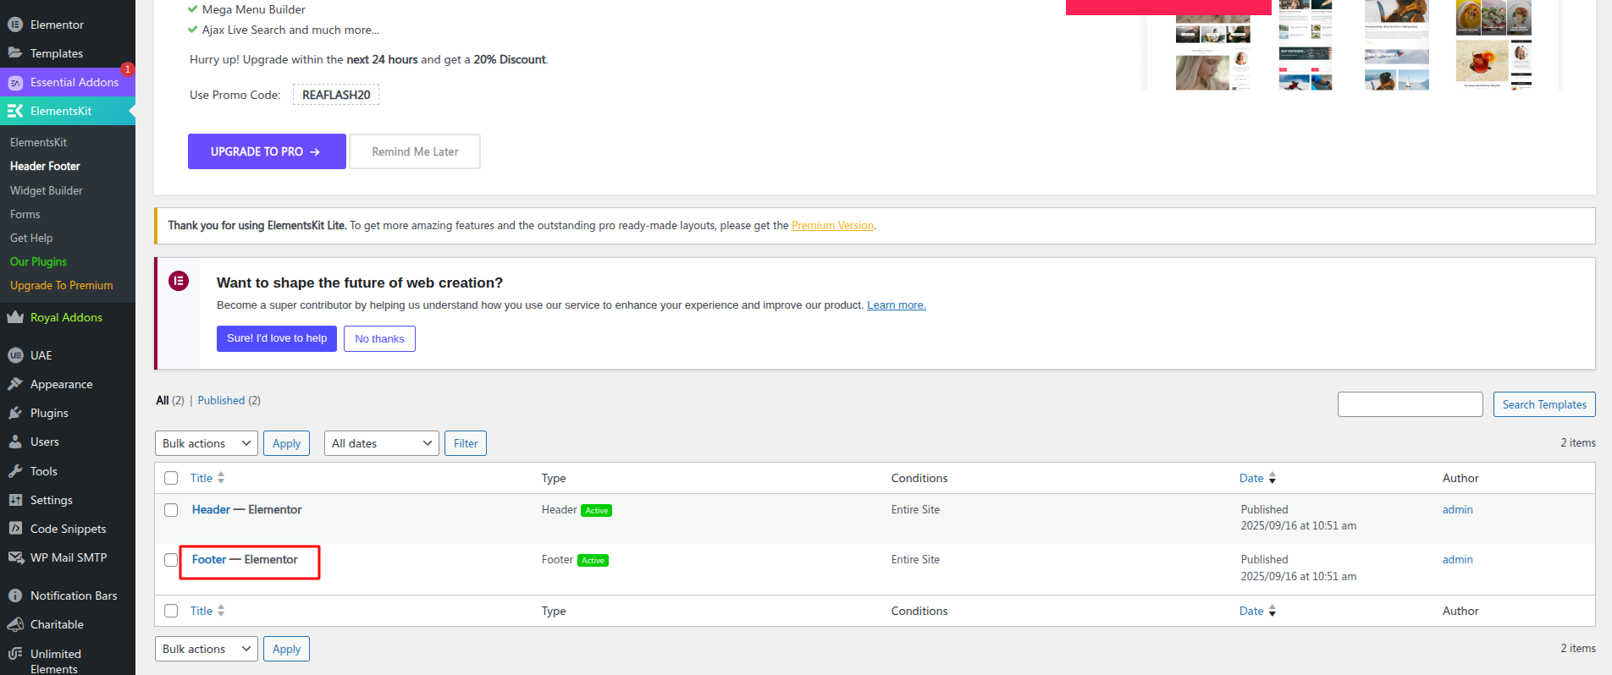
Task: Expand the All dates filter dropdown
Action: point(381,443)
